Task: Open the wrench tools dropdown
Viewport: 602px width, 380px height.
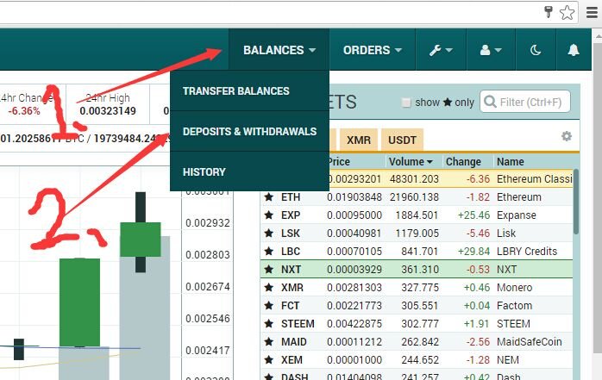Action: coord(441,50)
